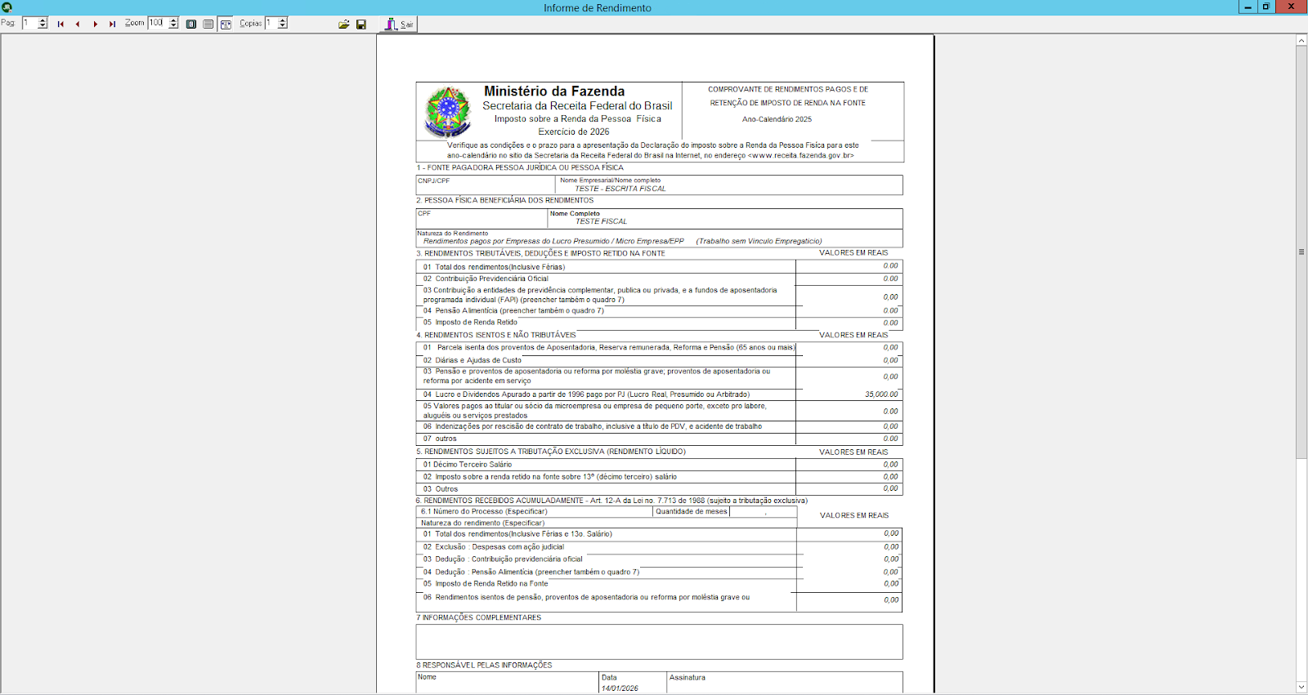Screen dimensions: 1308x695
Task: Click scrollbar down arrow at bottom
Action: click(x=1301, y=687)
